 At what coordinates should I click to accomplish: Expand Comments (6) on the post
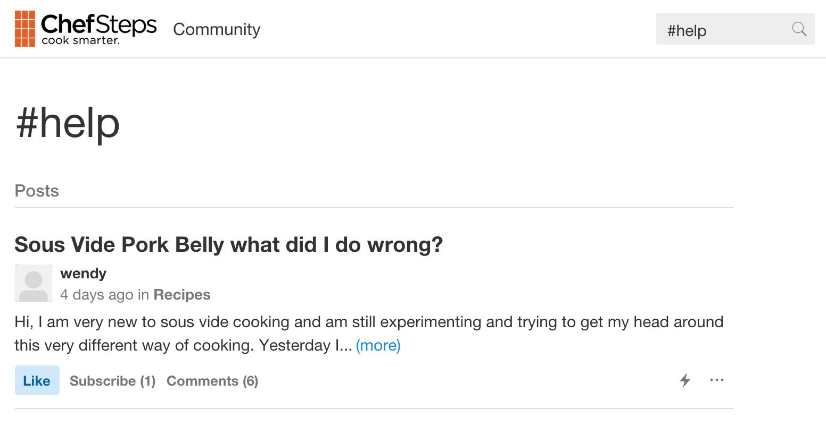coord(212,381)
